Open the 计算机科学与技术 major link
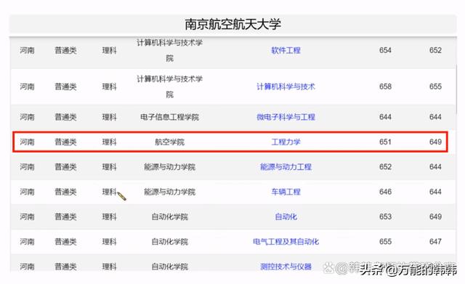 point(286,86)
